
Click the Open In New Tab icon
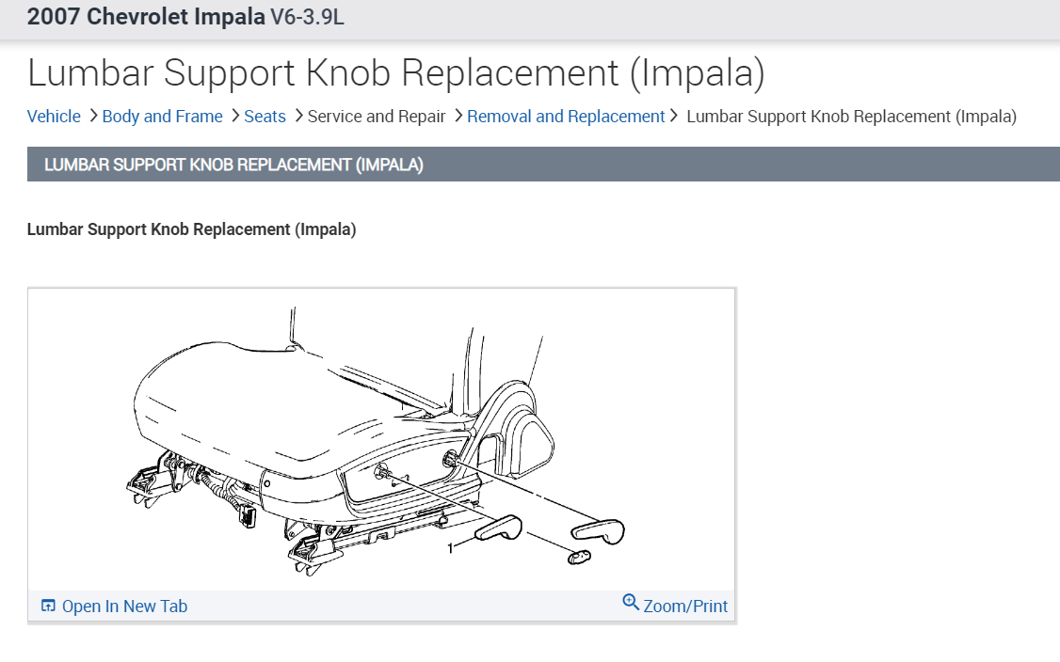(x=48, y=607)
